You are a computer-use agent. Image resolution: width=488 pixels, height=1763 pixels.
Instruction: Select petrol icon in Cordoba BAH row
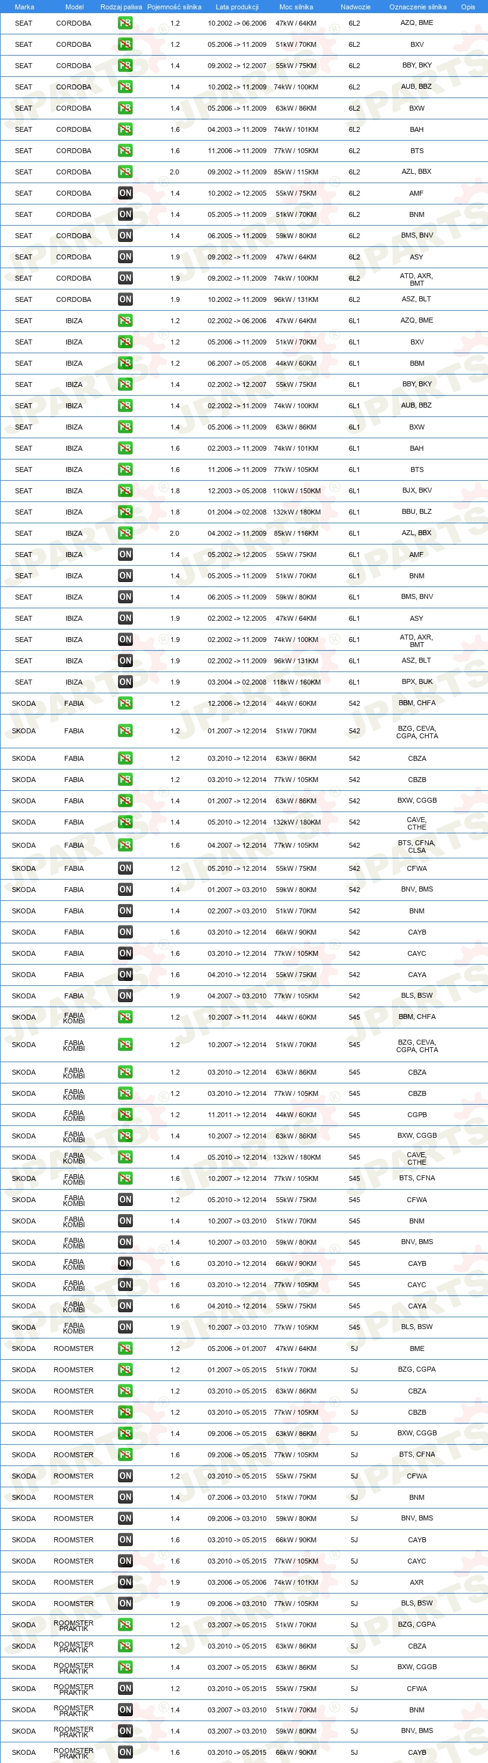[x=125, y=129]
